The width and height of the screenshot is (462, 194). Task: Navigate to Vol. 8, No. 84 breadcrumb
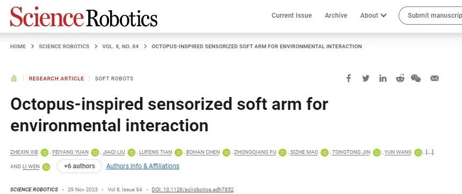(x=120, y=47)
